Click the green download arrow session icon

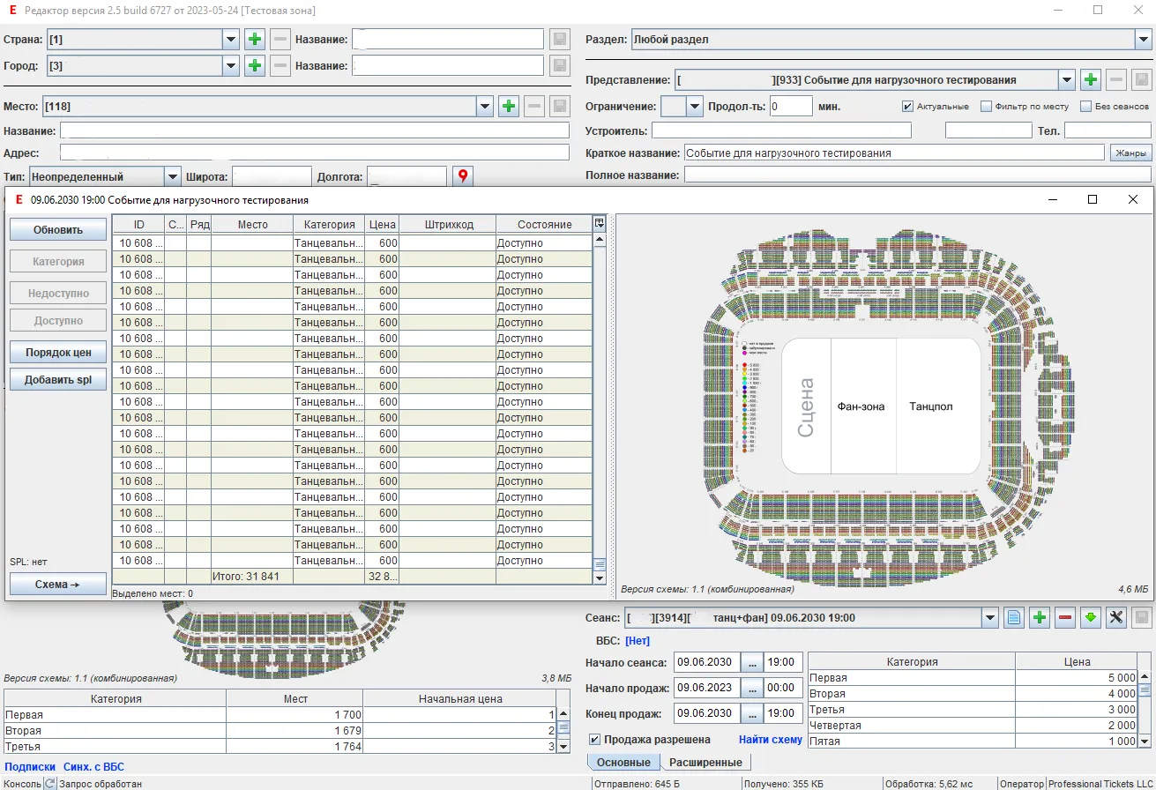1091,618
